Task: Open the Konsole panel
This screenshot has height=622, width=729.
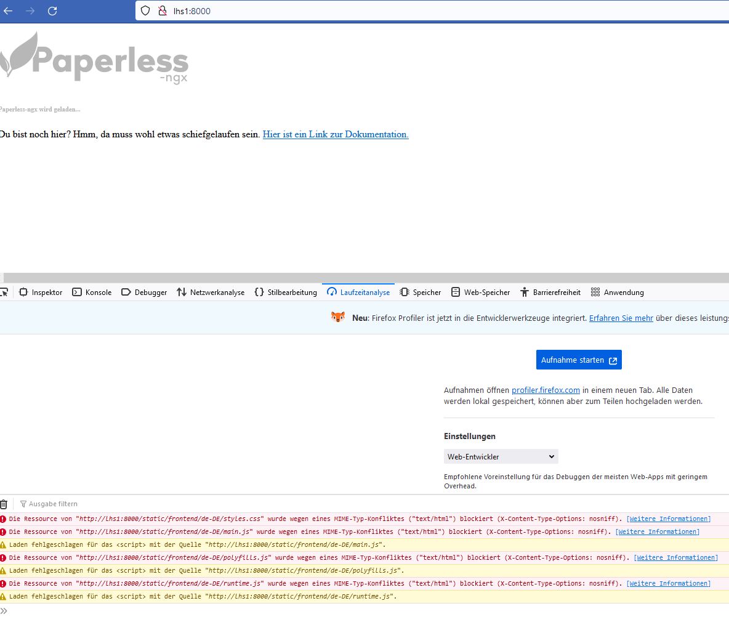Action: (92, 292)
